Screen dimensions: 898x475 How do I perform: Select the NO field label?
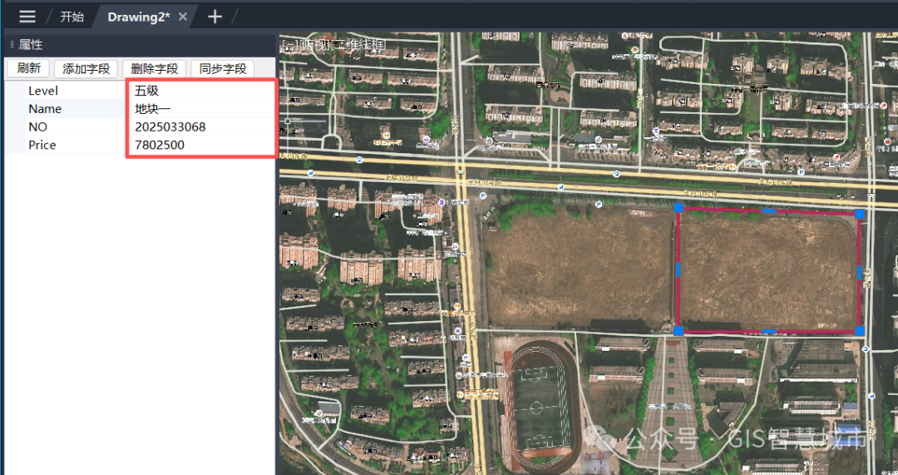click(x=37, y=126)
